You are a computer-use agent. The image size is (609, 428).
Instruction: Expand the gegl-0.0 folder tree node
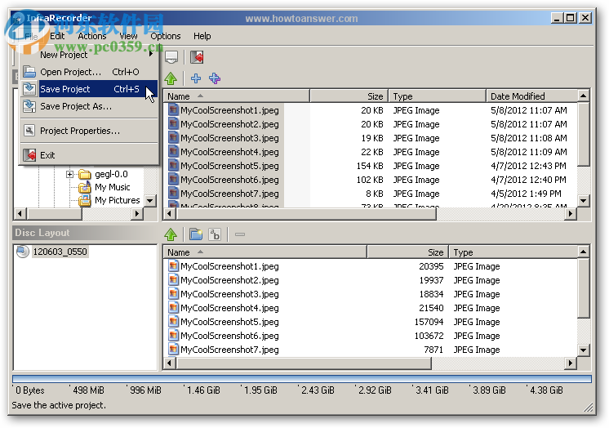tap(70, 174)
